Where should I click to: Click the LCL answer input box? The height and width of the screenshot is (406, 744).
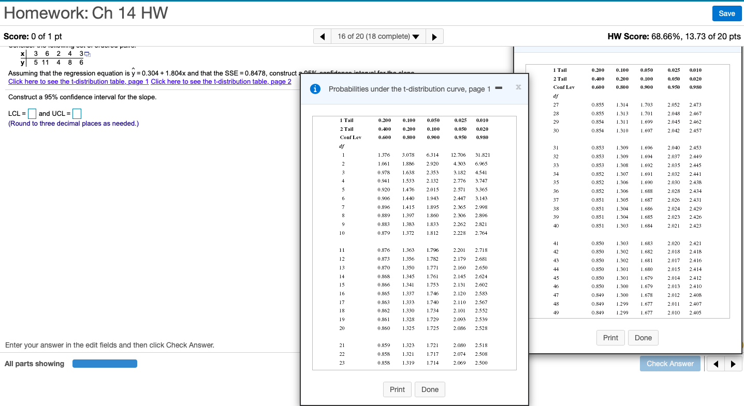(31, 113)
